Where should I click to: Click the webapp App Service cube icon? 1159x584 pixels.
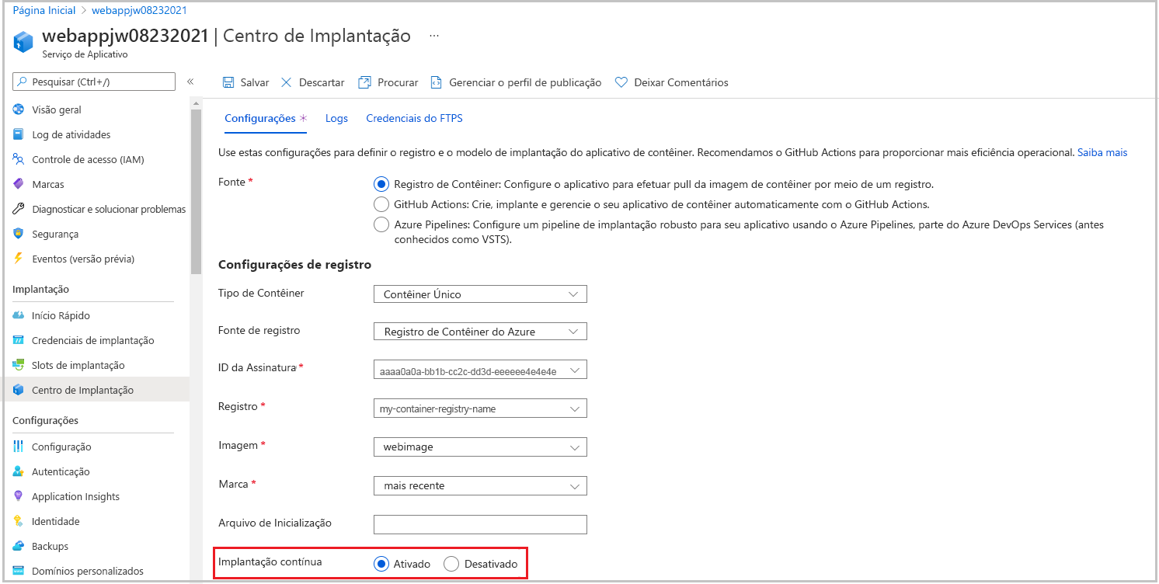[x=23, y=42]
